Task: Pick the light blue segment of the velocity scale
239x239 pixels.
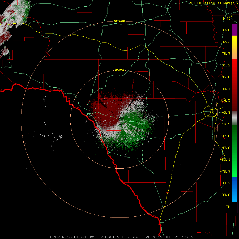Action: coord(234,195)
